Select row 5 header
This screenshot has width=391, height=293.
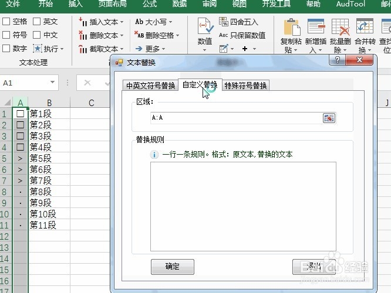[x=5, y=158]
